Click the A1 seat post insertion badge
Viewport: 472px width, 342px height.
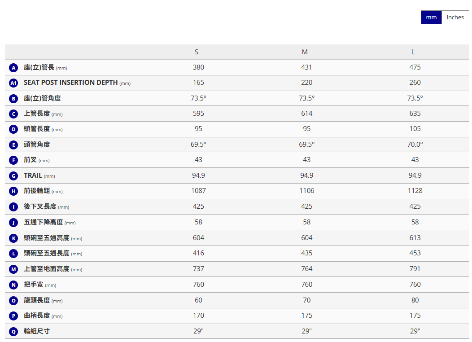(x=13, y=83)
